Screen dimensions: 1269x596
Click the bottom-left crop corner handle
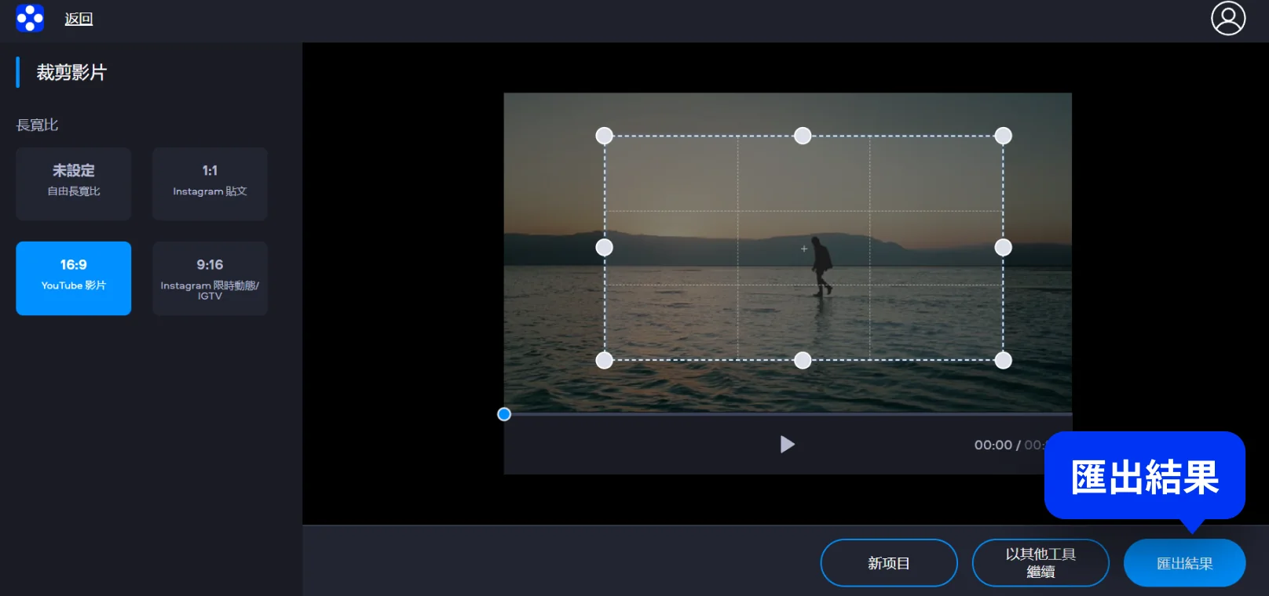tap(604, 360)
